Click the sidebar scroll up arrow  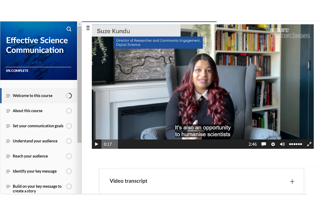79,24
